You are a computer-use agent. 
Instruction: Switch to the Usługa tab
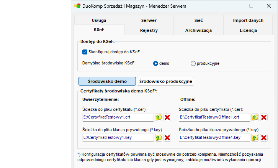coord(99,20)
